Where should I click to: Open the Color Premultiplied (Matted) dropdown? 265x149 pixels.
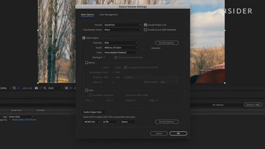(x=120, y=53)
